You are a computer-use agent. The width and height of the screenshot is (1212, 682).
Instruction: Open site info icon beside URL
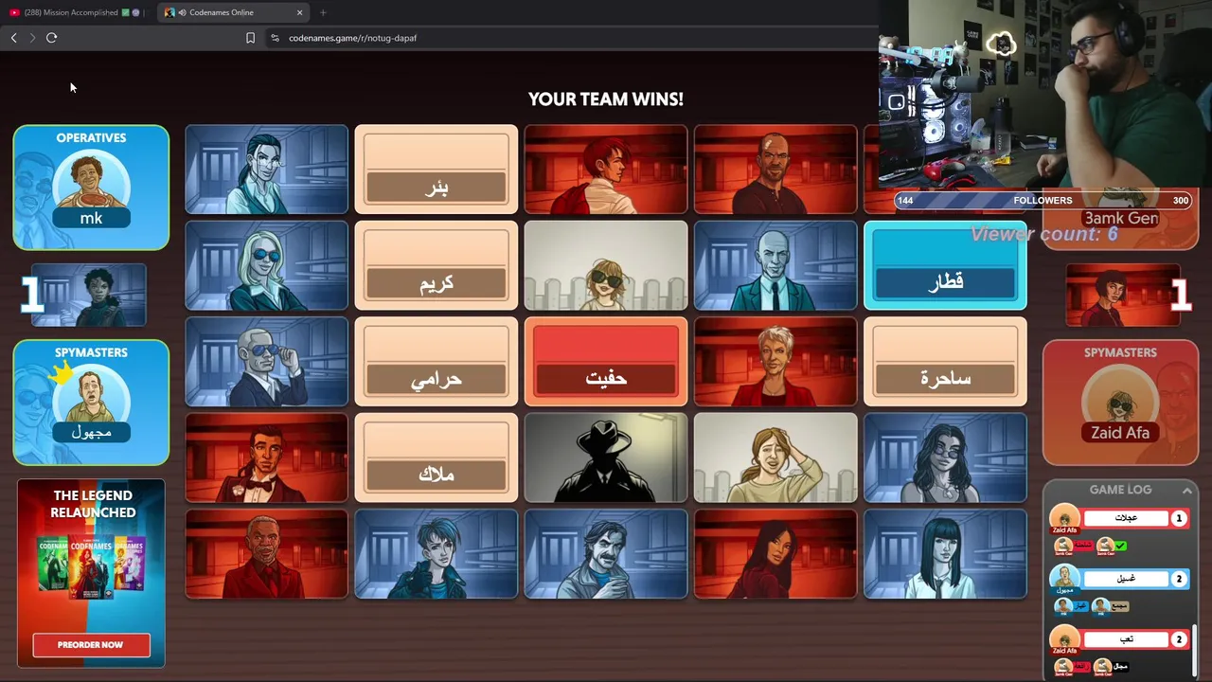click(275, 38)
